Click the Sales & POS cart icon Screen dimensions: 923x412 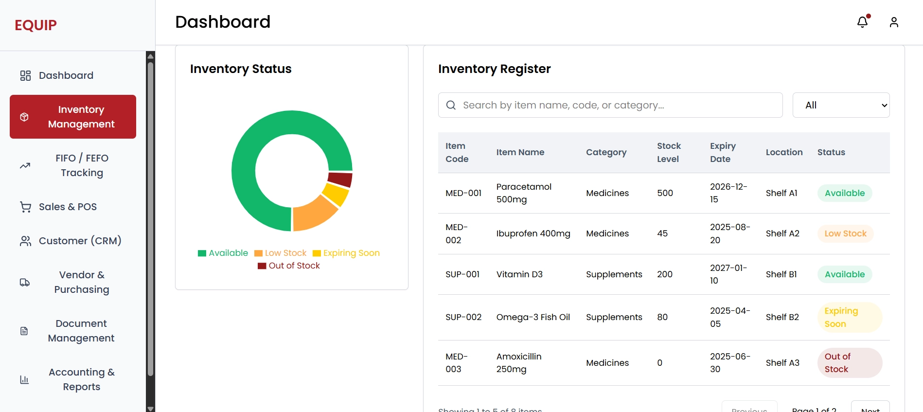[x=25, y=207]
